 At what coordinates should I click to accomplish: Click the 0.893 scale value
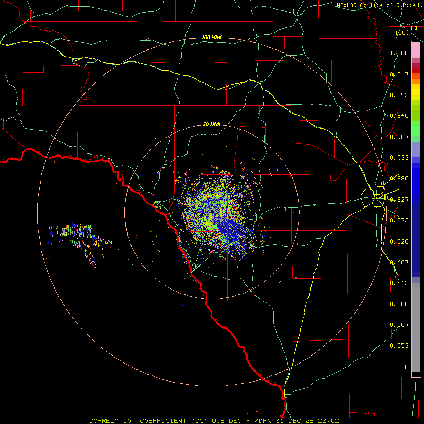coord(399,95)
